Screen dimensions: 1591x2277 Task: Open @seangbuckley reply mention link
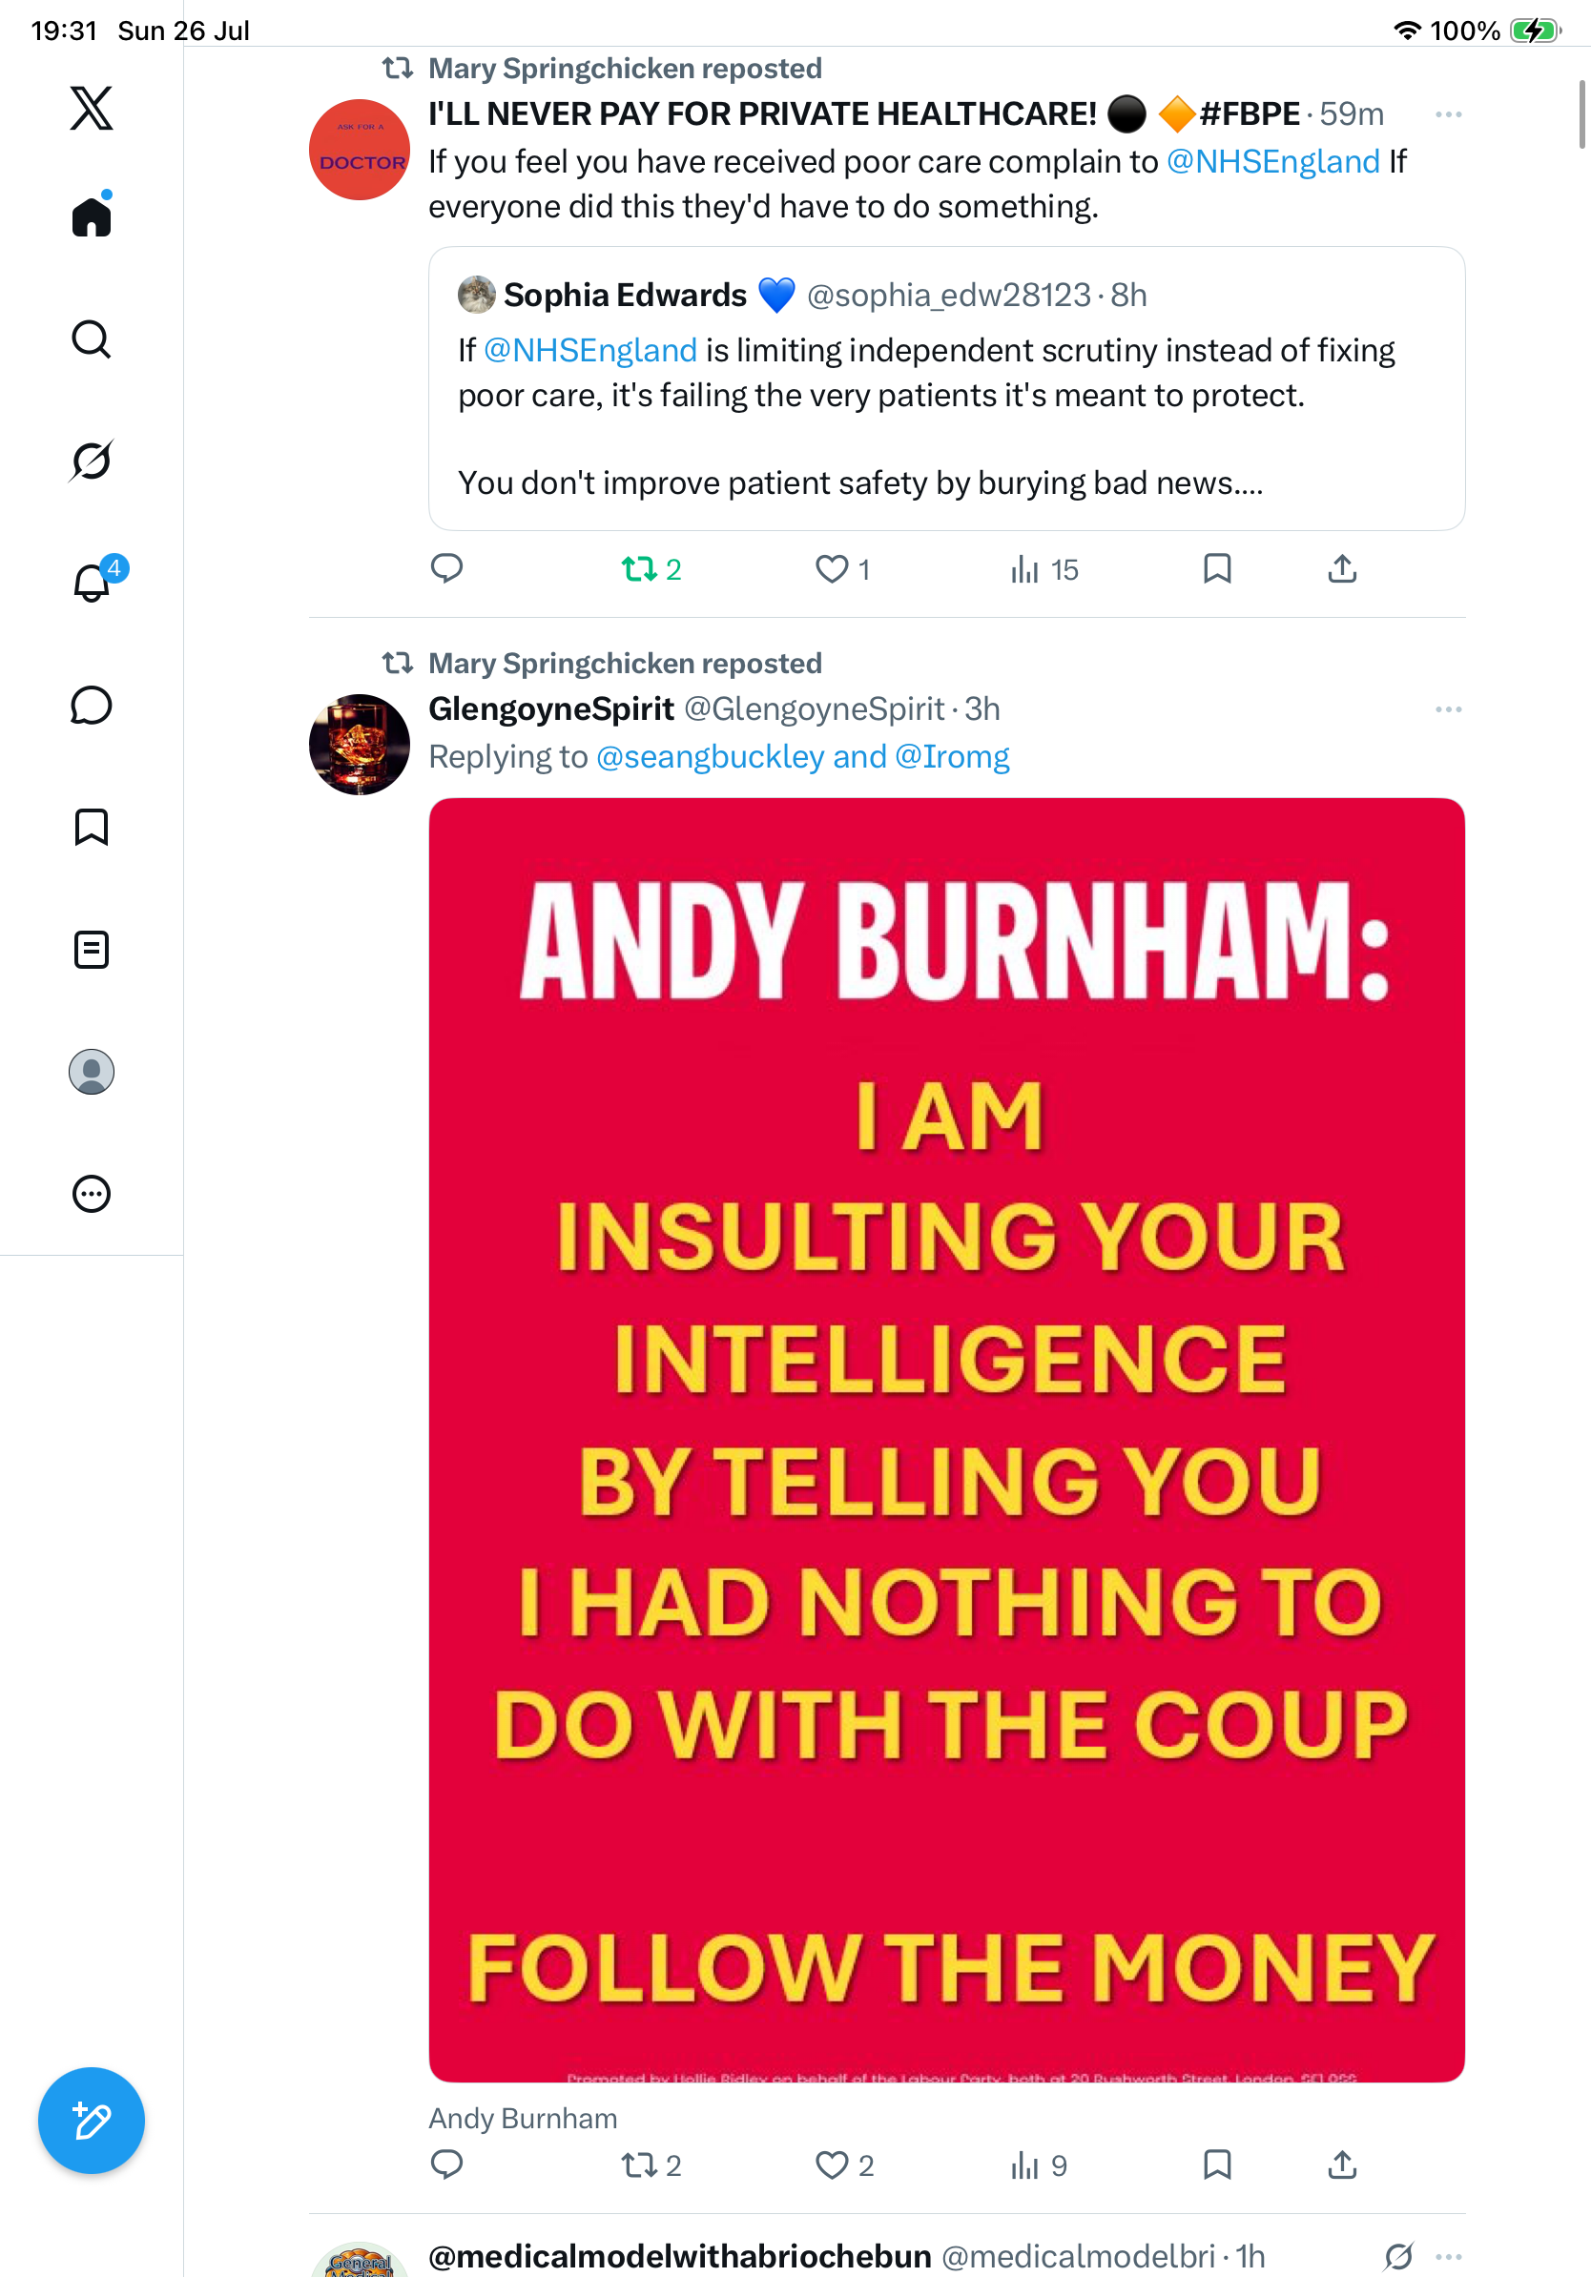pos(711,757)
